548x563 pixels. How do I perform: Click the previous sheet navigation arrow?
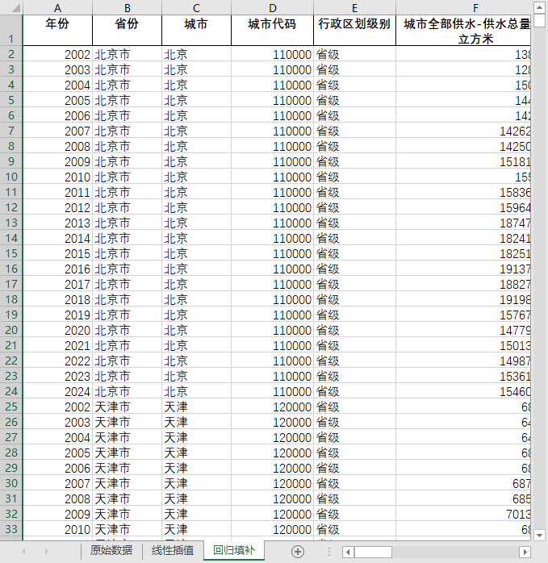pos(23,551)
